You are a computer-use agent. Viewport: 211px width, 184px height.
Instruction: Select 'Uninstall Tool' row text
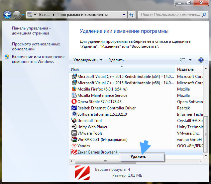(89, 121)
